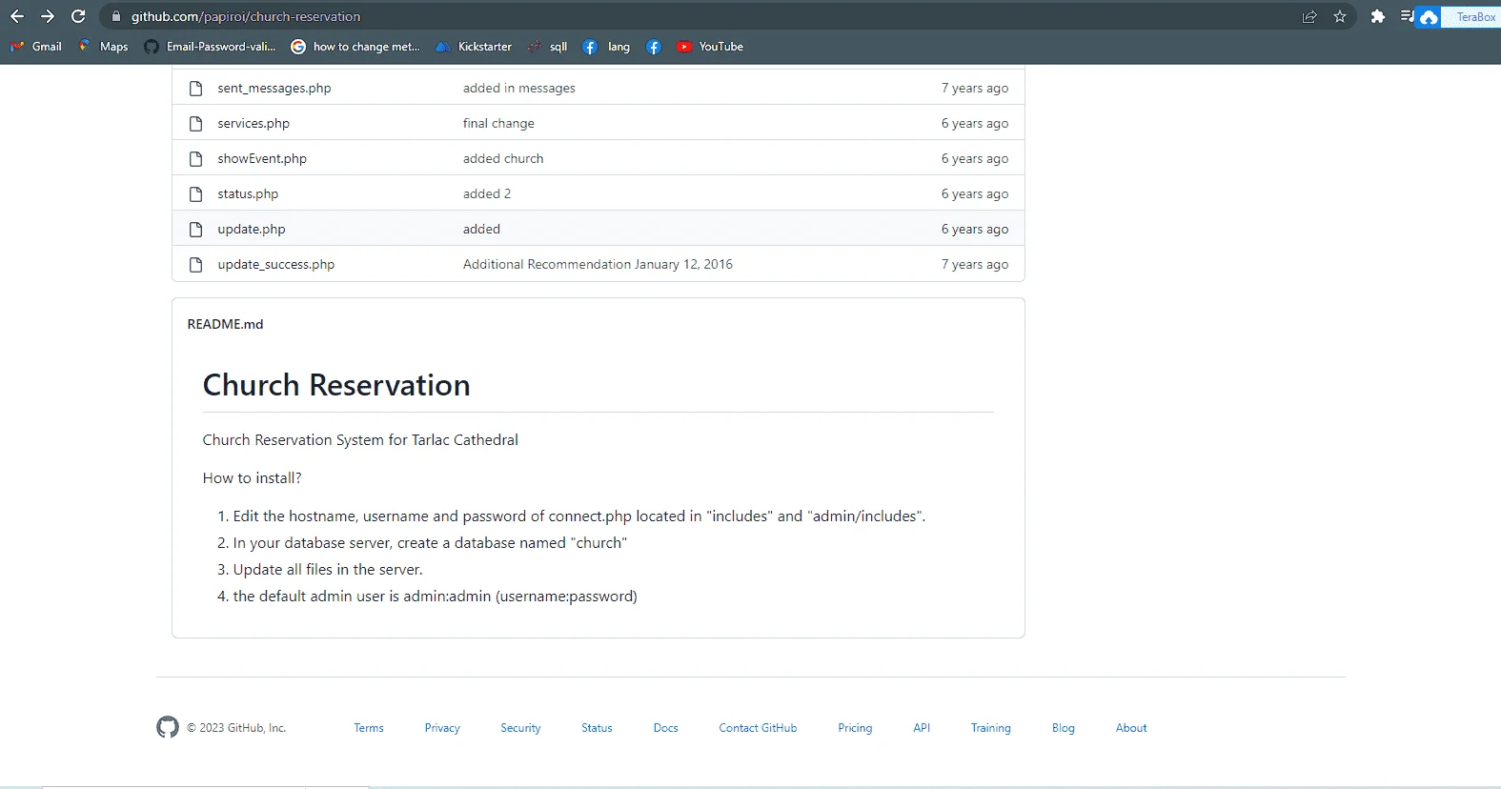
Task: Open the Gmail bookmark
Action: (x=35, y=47)
